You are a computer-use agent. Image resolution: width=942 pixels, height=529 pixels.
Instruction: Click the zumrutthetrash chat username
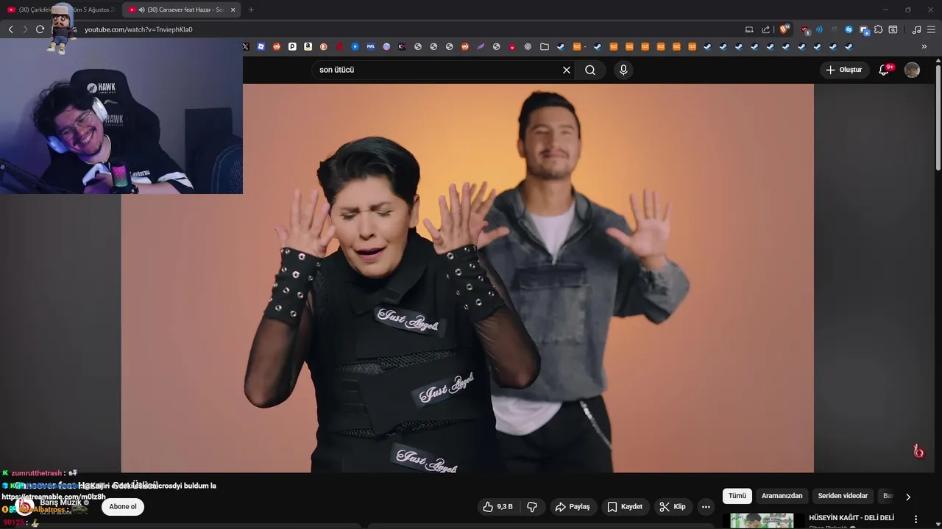(x=36, y=473)
